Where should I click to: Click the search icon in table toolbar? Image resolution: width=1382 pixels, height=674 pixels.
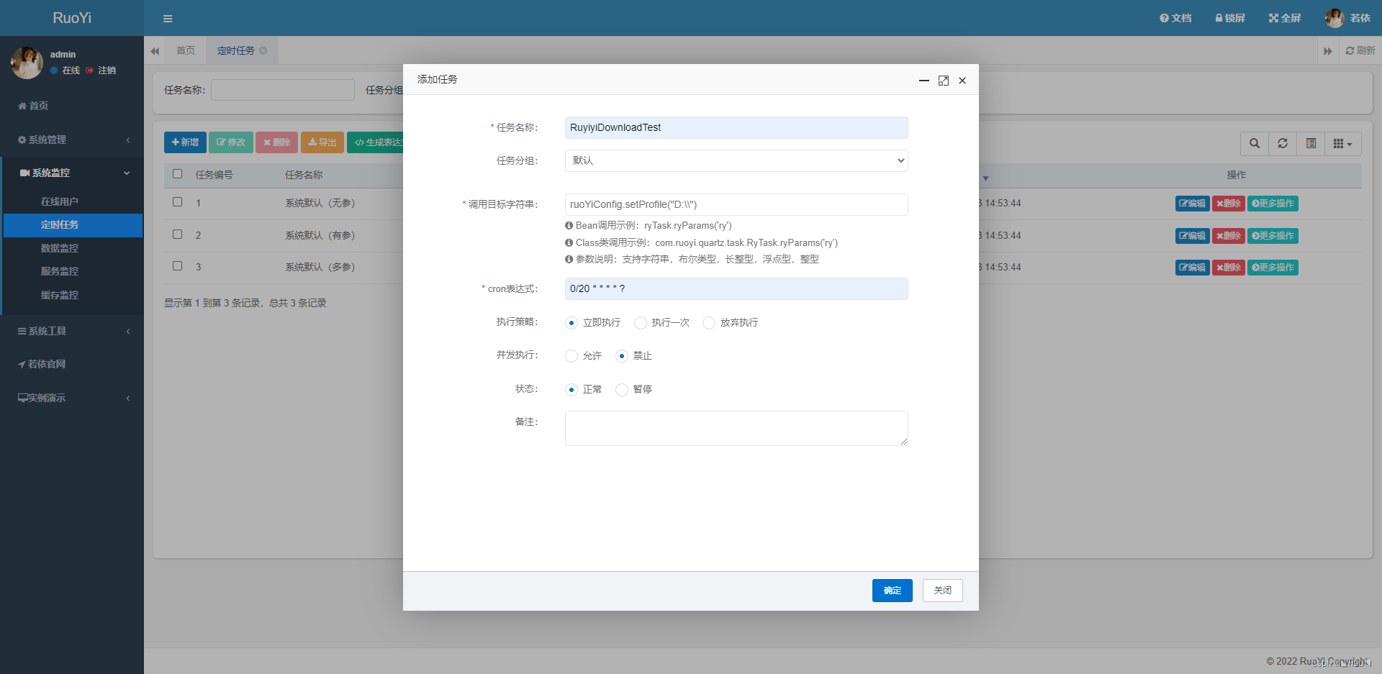(1255, 144)
